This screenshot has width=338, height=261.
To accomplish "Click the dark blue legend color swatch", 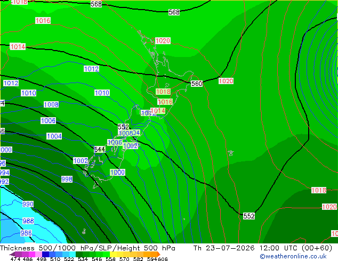I will 45,254.
